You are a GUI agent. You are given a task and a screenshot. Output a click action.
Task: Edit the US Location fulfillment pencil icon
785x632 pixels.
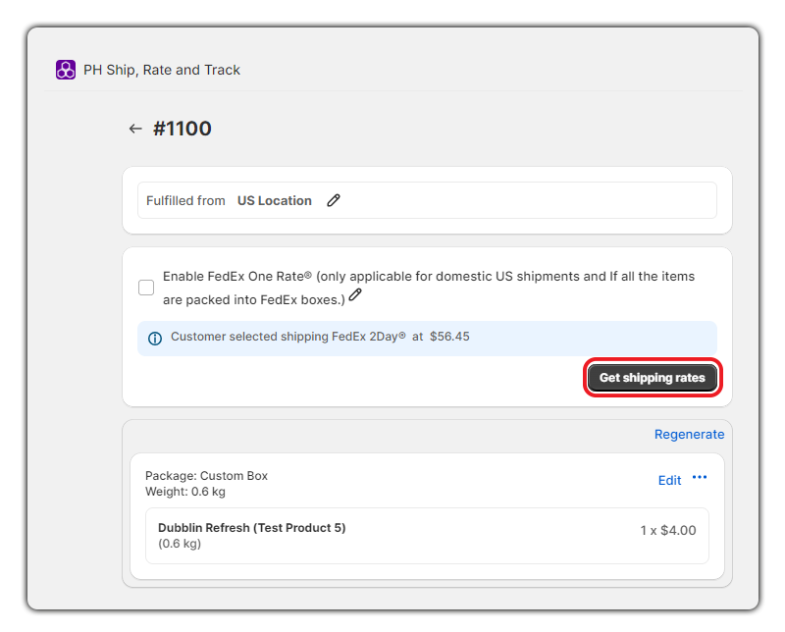pyautogui.click(x=334, y=200)
